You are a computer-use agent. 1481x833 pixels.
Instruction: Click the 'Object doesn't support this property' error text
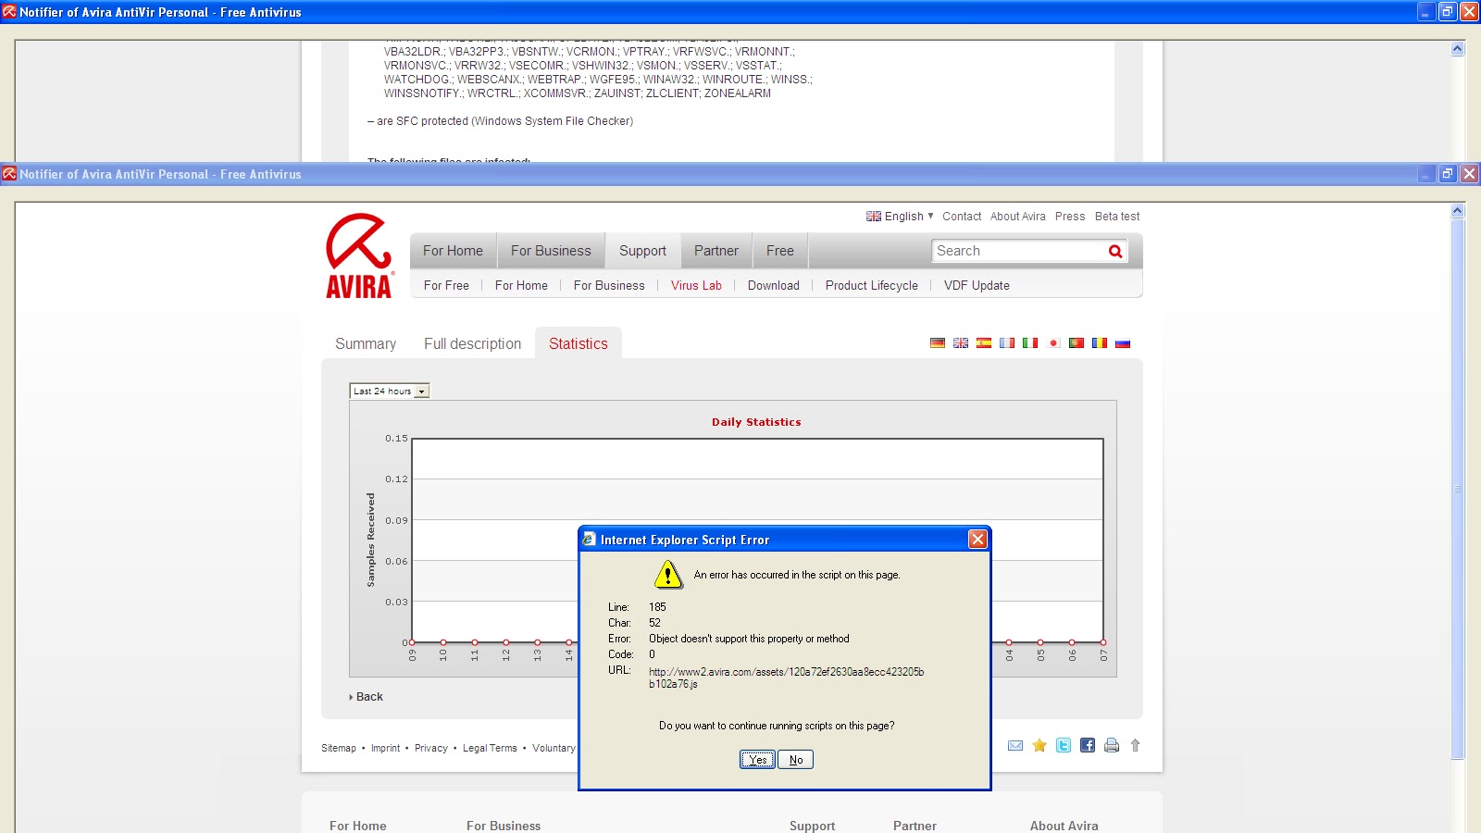click(749, 639)
